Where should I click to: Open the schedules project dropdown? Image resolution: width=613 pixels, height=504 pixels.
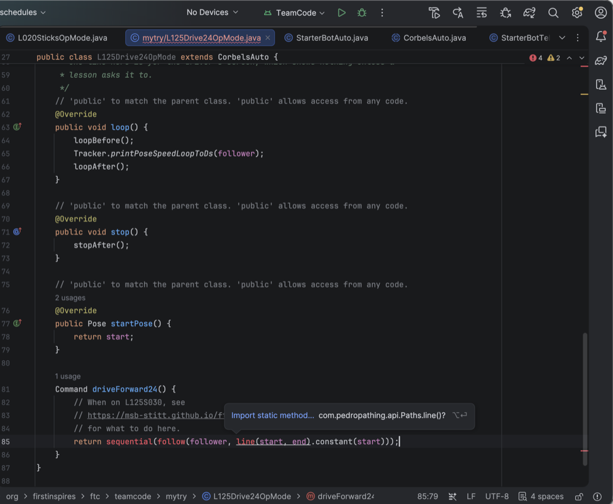23,13
